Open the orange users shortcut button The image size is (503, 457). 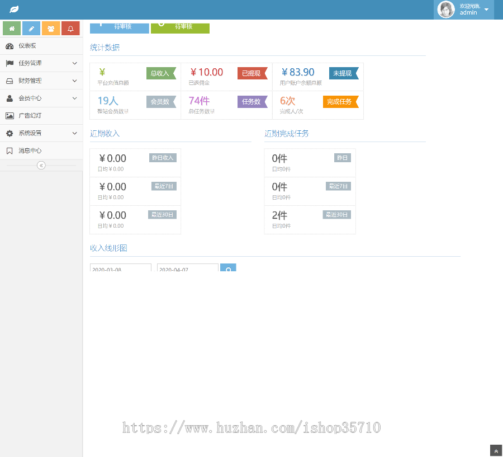point(51,29)
